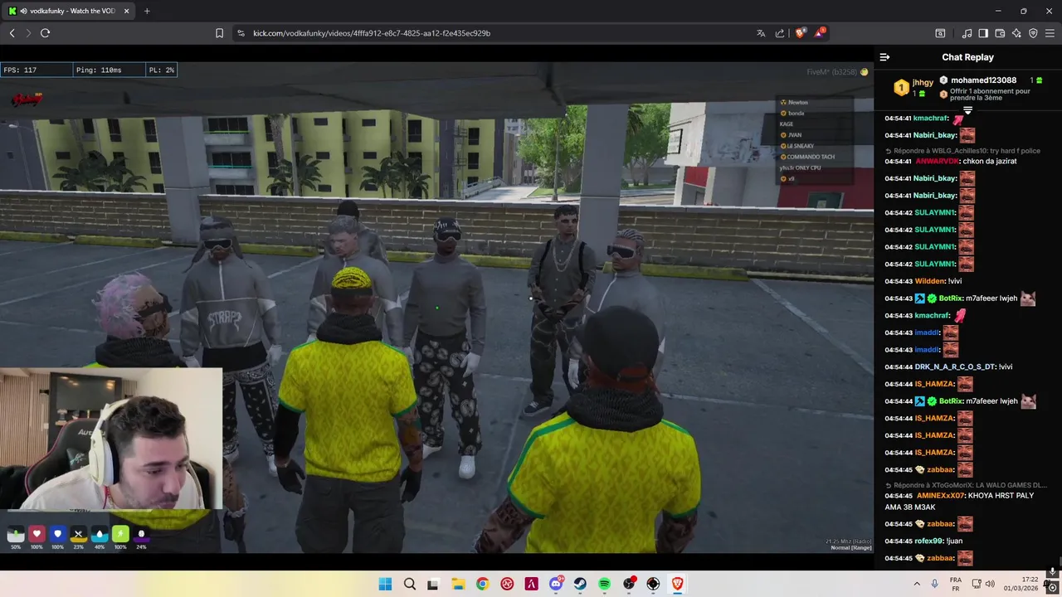1062x597 pixels.
Task: Open File Explorer from taskbar
Action: coord(458,584)
